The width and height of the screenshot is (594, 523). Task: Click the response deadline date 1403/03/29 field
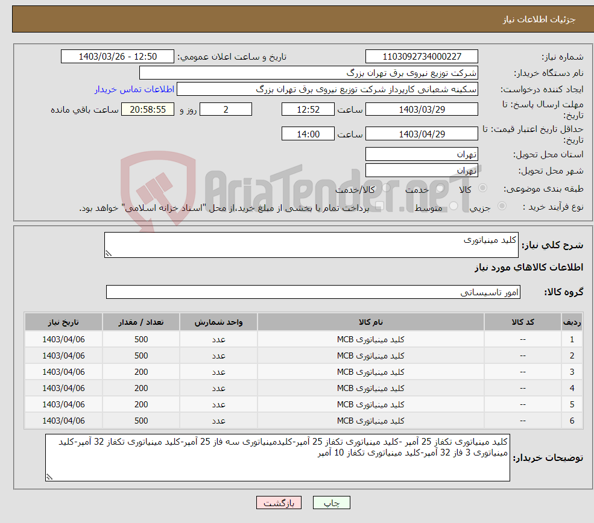pyautogui.click(x=422, y=110)
